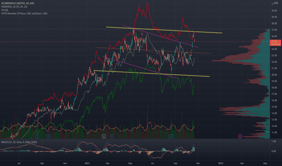Click the 18.00 price axis label
Screen dimensions: 282x166
274,88
